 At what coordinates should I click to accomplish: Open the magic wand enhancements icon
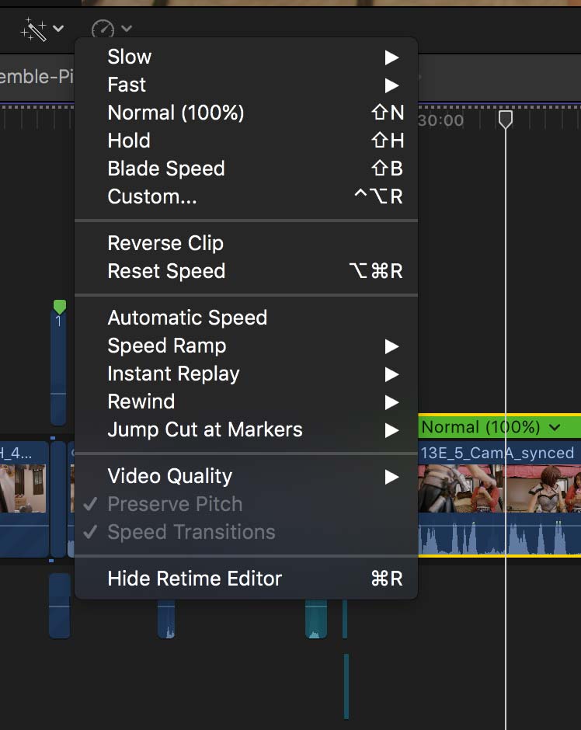click(34, 29)
